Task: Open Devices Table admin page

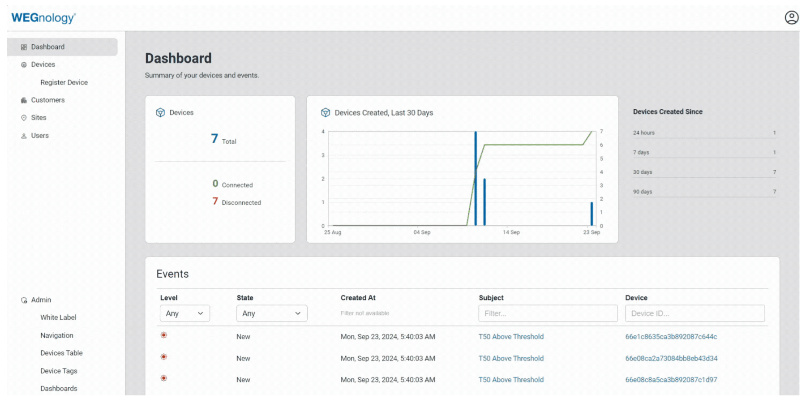Action: coord(61,353)
